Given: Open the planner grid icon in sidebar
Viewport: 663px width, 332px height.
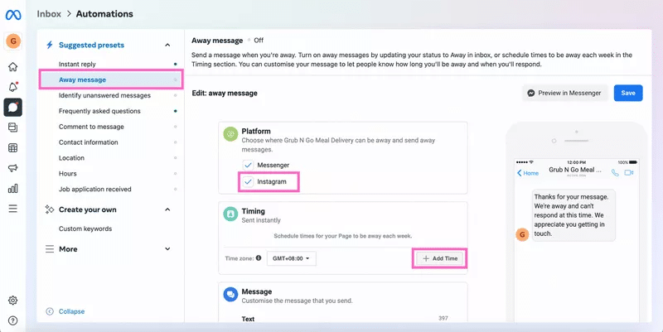Looking at the screenshot, I should click(x=13, y=148).
